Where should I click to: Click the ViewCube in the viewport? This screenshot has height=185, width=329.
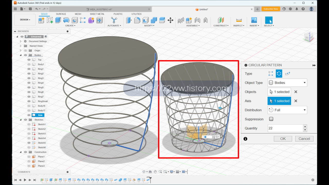point(308,37)
